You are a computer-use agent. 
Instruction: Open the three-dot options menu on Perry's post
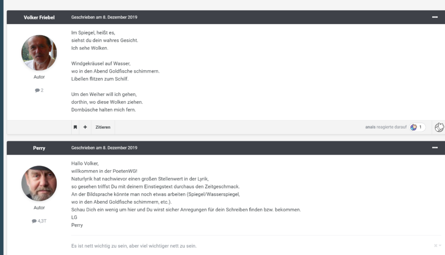click(x=435, y=148)
